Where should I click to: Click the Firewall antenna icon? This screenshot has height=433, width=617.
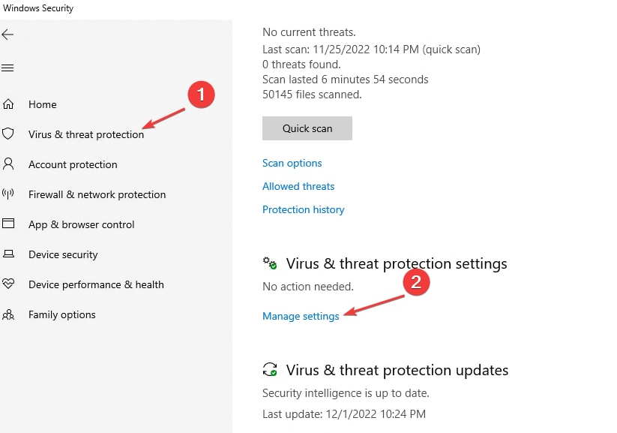pyautogui.click(x=7, y=194)
